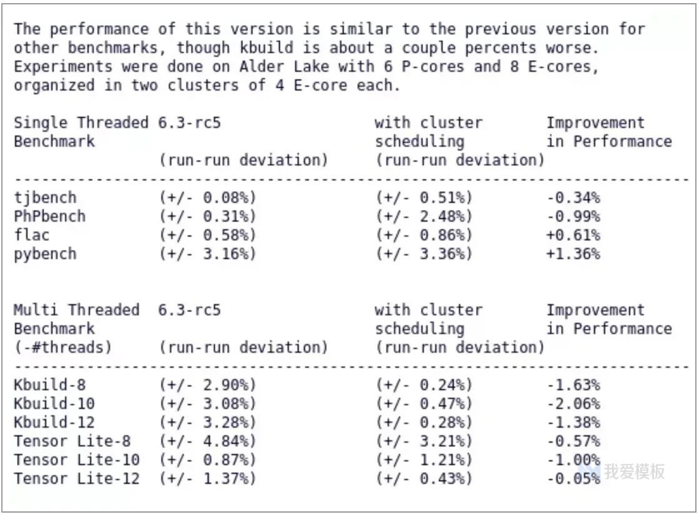
Task: Click the Kbuild-8 benchmark label
Action: click(x=50, y=385)
